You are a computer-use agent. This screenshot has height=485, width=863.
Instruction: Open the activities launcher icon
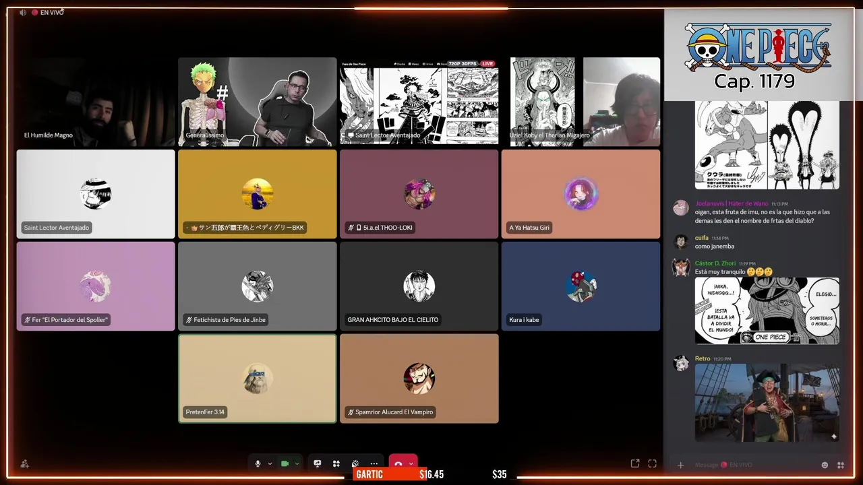pyautogui.click(x=336, y=463)
